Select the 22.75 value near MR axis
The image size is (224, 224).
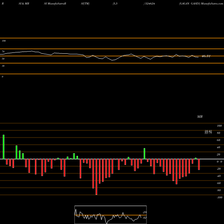[x=208, y=133]
